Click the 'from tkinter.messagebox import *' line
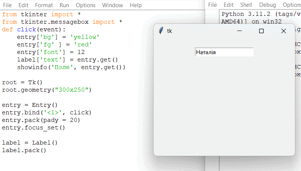This screenshot has width=301, height=171. click(62, 22)
